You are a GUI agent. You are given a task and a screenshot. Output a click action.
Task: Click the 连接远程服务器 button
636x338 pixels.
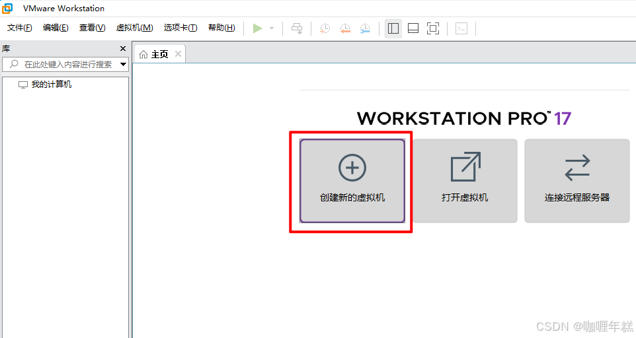pos(576,180)
